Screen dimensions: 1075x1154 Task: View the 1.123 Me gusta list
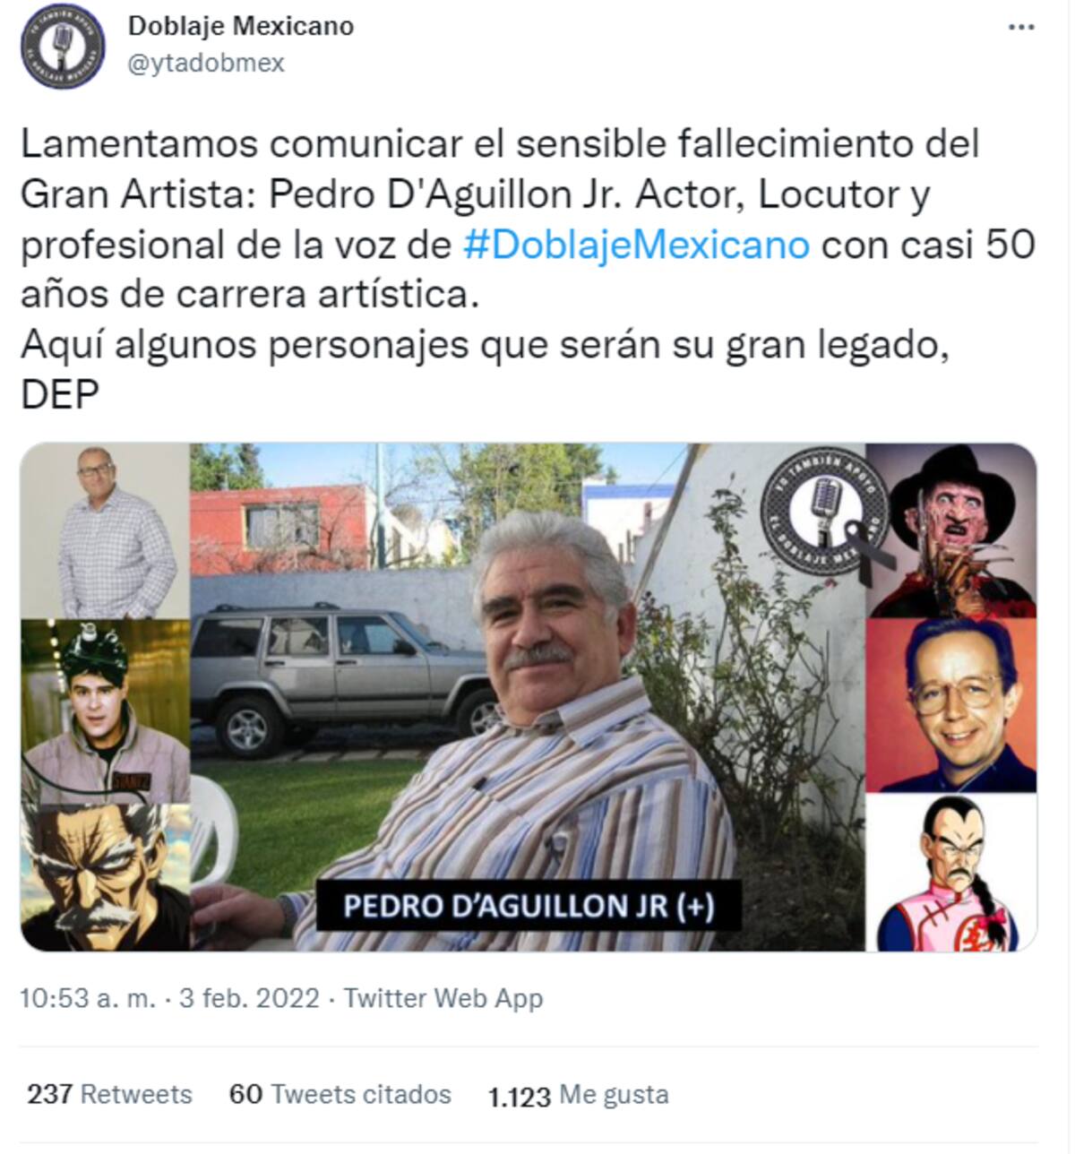pos(579,1095)
